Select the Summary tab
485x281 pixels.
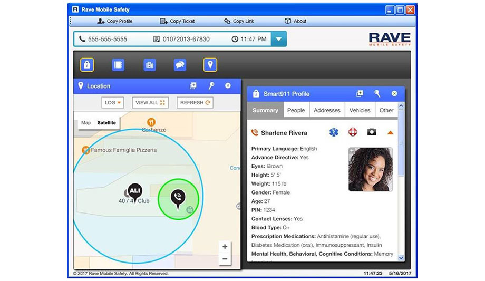click(x=265, y=110)
